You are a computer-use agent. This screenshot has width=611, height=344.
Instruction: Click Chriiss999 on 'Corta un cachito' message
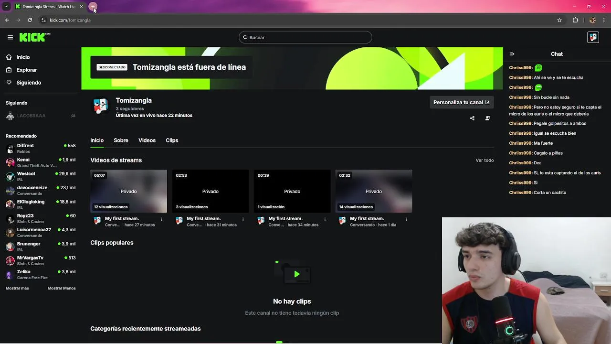520,193
